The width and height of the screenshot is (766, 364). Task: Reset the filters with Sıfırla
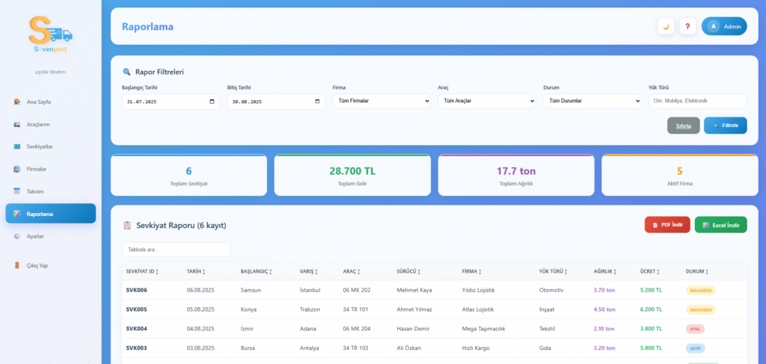(x=683, y=126)
